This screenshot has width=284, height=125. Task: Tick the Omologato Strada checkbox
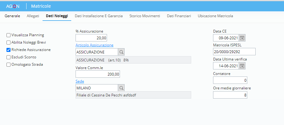[9, 64]
